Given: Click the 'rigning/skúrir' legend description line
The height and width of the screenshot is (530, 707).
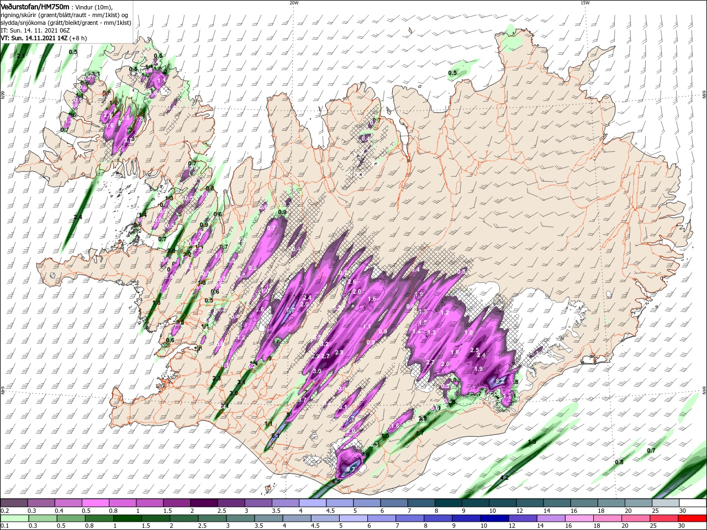Looking at the screenshot, I should [x=65, y=15].
